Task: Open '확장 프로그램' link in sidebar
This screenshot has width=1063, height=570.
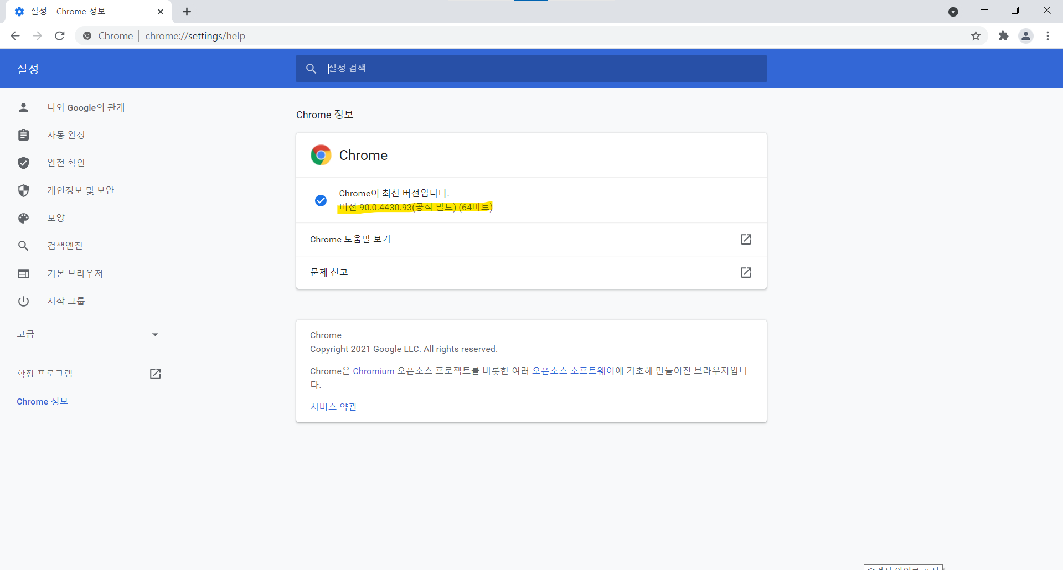Action: [45, 374]
